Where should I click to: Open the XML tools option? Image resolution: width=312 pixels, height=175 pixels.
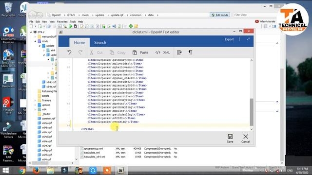(x=163, y=52)
